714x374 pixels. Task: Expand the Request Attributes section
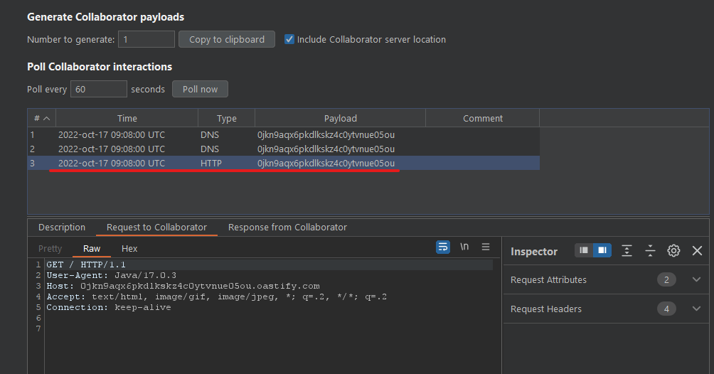click(696, 279)
